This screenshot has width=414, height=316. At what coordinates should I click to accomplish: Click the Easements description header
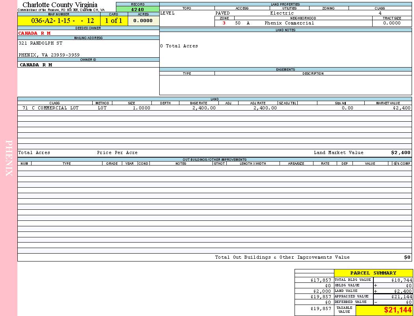pos(313,73)
